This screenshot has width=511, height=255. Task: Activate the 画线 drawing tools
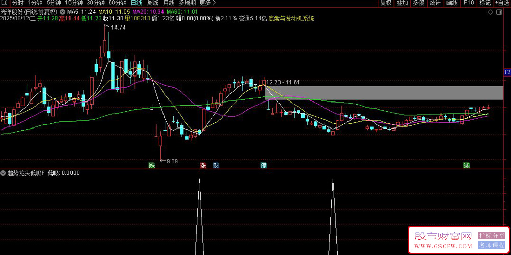452,3
